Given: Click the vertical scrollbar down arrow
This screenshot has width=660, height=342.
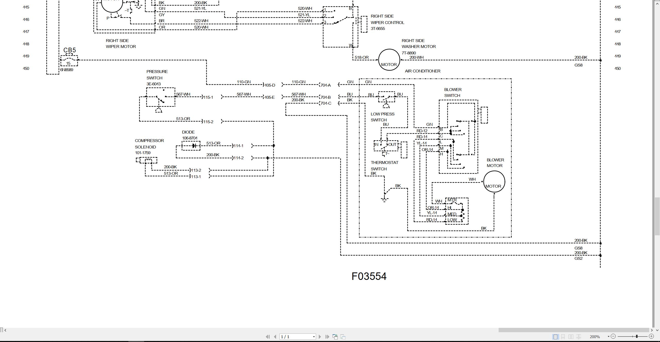Looking at the screenshot, I should pyautogui.click(x=657, y=330).
